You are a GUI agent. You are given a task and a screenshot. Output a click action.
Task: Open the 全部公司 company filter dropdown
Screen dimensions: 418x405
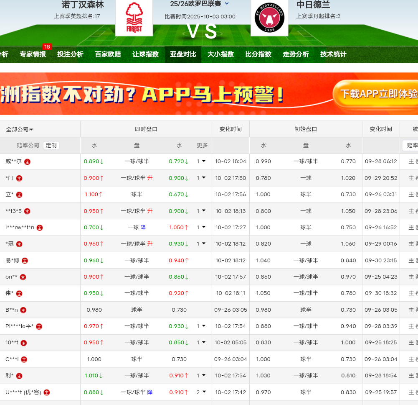[x=20, y=129]
